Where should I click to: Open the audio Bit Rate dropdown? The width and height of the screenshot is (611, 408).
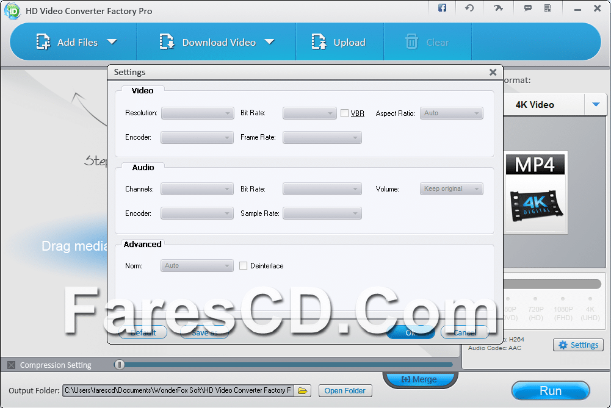tap(322, 189)
